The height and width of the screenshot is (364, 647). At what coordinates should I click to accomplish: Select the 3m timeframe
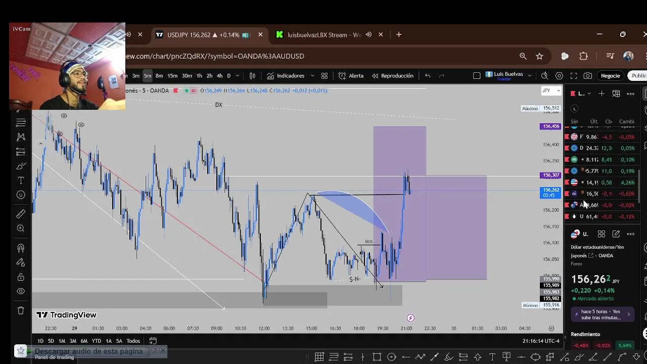(x=135, y=76)
